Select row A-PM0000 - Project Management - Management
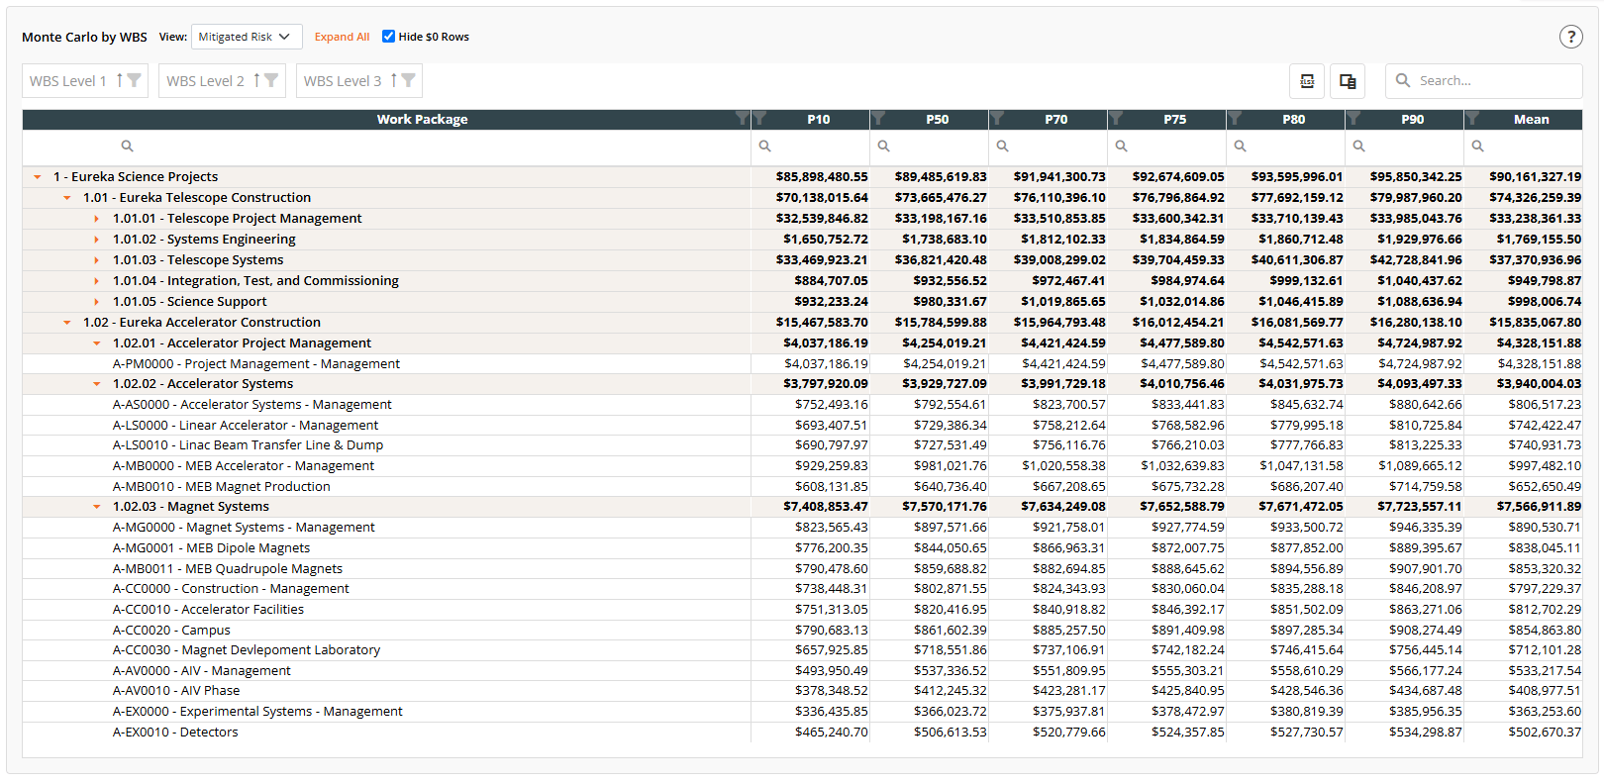1604x783 pixels. [802, 364]
